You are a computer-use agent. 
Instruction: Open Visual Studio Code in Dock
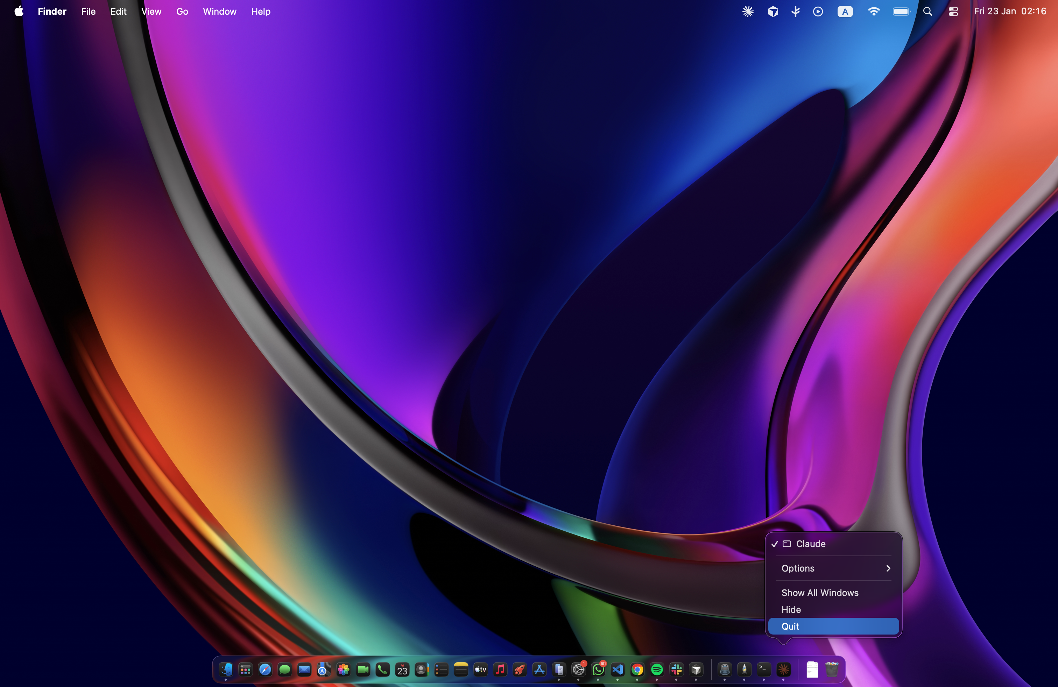tap(618, 669)
